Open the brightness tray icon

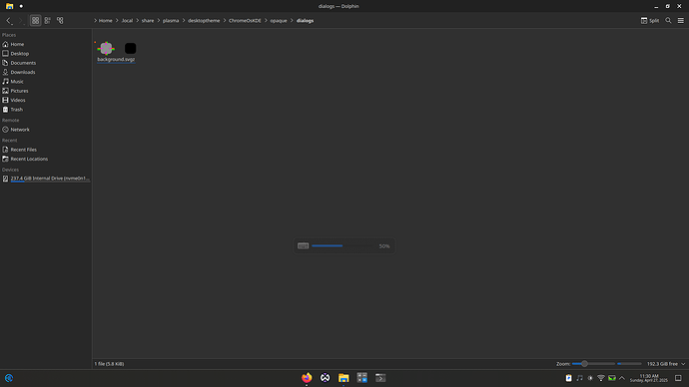tap(590, 378)
